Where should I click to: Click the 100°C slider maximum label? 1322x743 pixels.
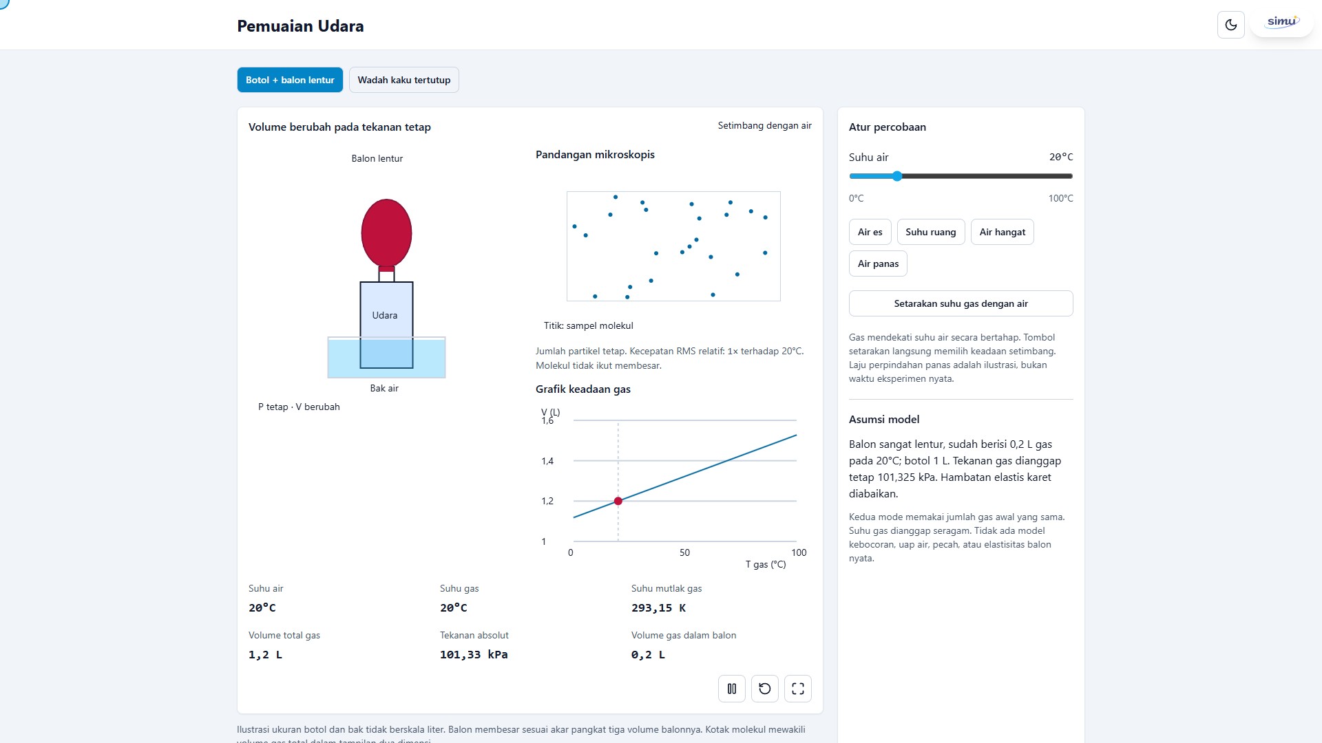tap(1060, 198)
